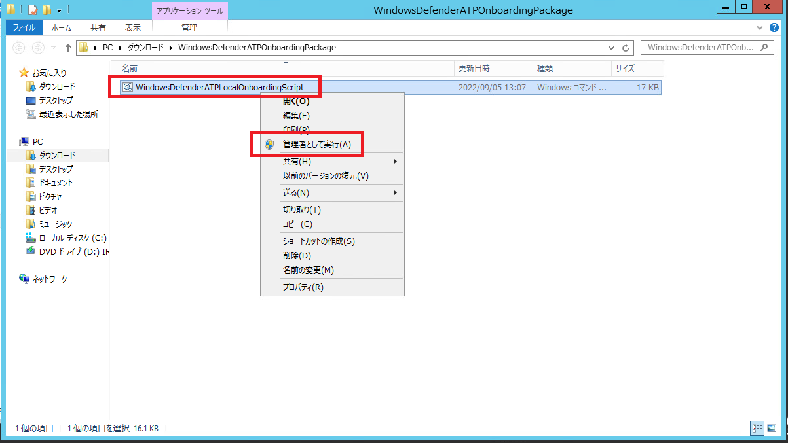
Task: Click the refresh icon in address bar
Action: point(626,48)
